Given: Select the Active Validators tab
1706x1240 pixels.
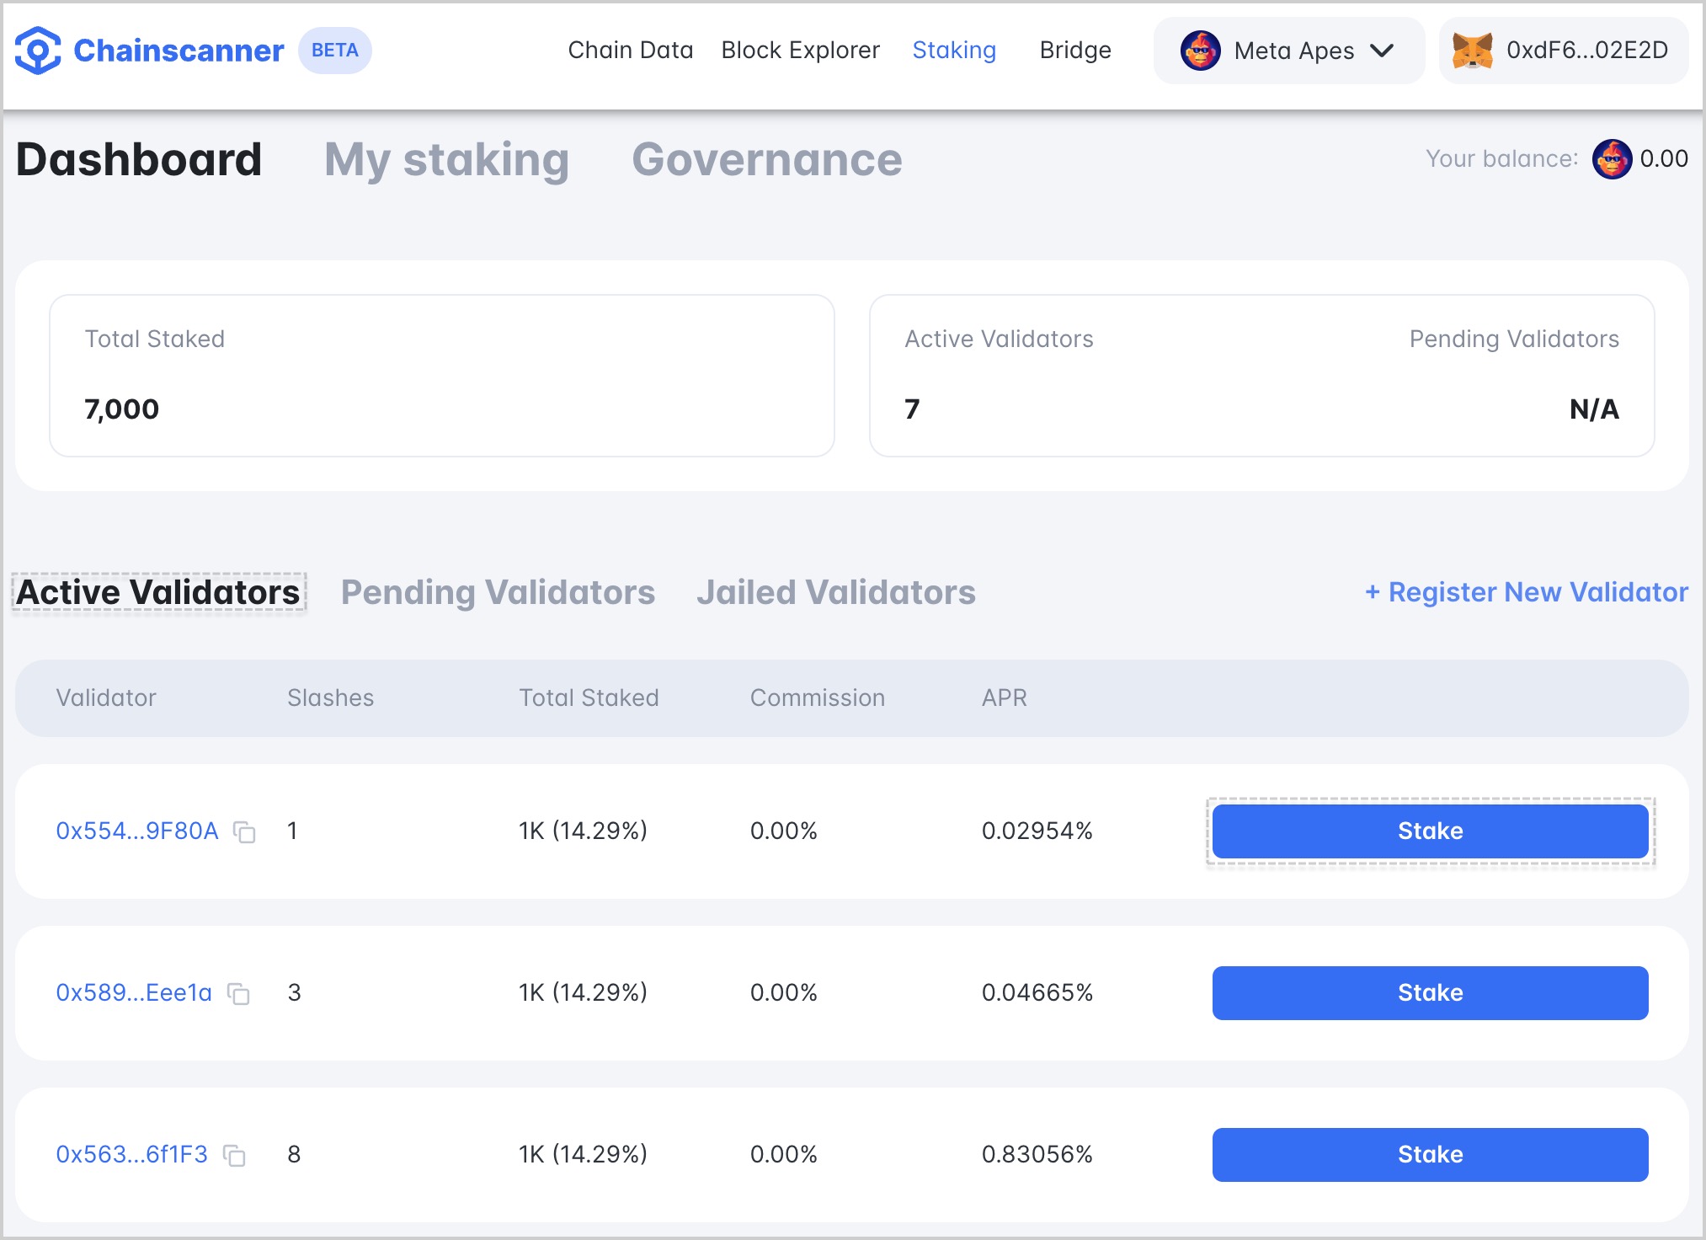Looking at the screenshot, I should (x=158, y=592).
